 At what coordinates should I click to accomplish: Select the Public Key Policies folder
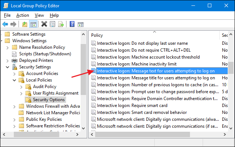pos(43,119)
